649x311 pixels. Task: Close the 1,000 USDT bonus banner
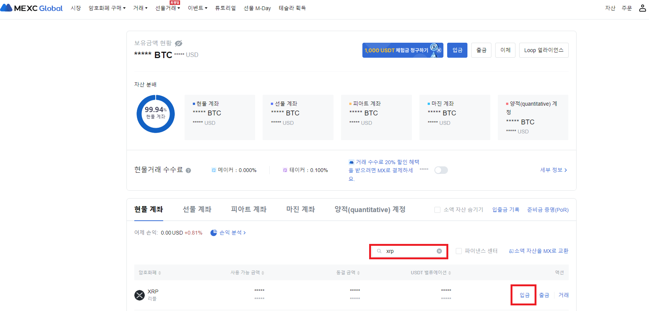(x=439, y=50)
